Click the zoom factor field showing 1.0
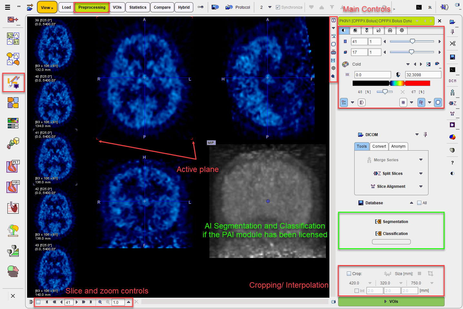This screenshot has width=463, height=309. point(118,302)
